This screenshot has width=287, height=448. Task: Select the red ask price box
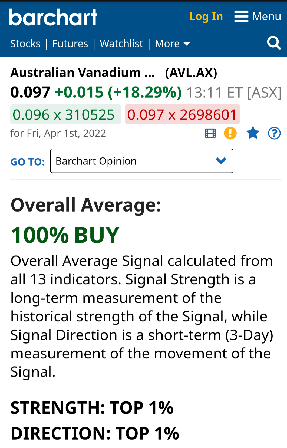182,114
